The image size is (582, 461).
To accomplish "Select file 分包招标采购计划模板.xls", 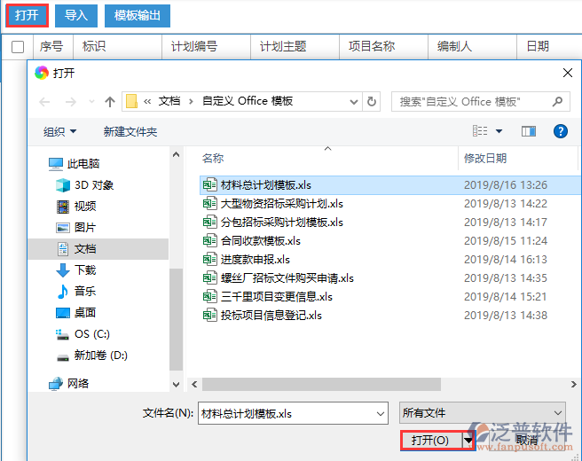I will coord(272,223).
